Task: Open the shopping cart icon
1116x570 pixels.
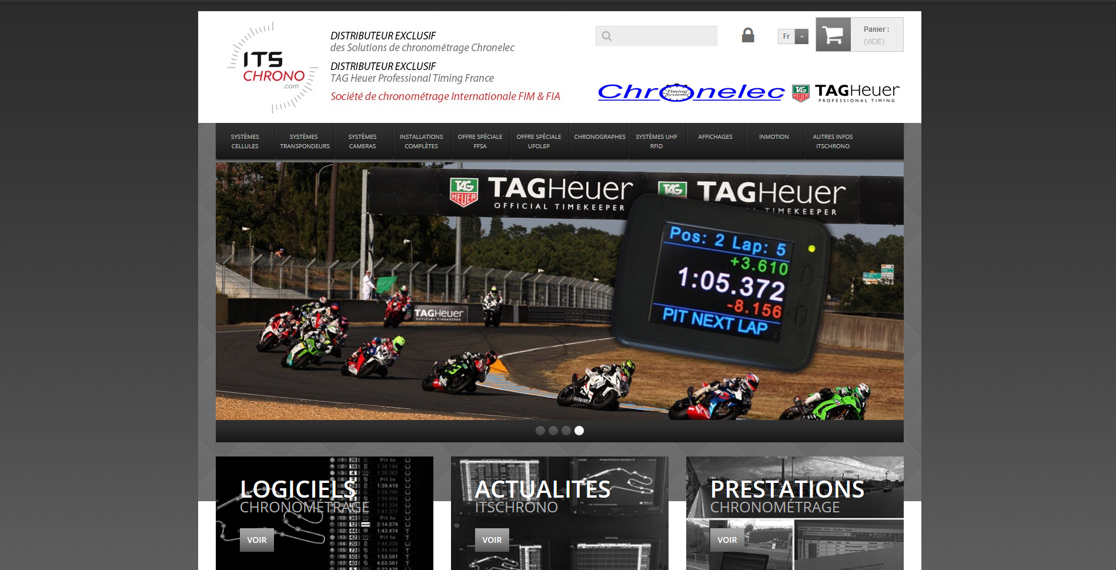Action: click(833, 35)
